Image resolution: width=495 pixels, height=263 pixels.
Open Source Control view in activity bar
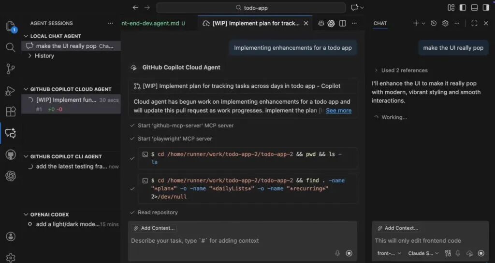pyautogui.click(x=11, y=69)
